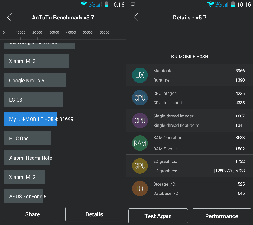This screenshot has width=253, height=225.
Task: Tap the Test Again button
Action: pos(158,216)
